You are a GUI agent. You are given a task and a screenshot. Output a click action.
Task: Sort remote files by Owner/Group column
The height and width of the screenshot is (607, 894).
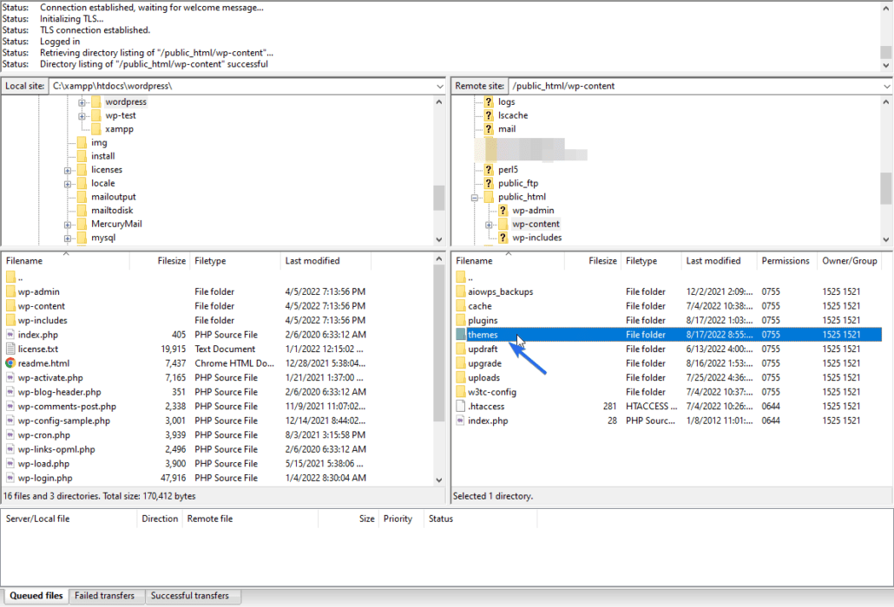[x=850, y=261]
